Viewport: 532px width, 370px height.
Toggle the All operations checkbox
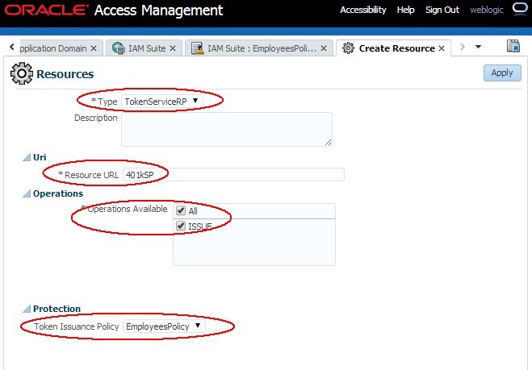tap(181, 210)
